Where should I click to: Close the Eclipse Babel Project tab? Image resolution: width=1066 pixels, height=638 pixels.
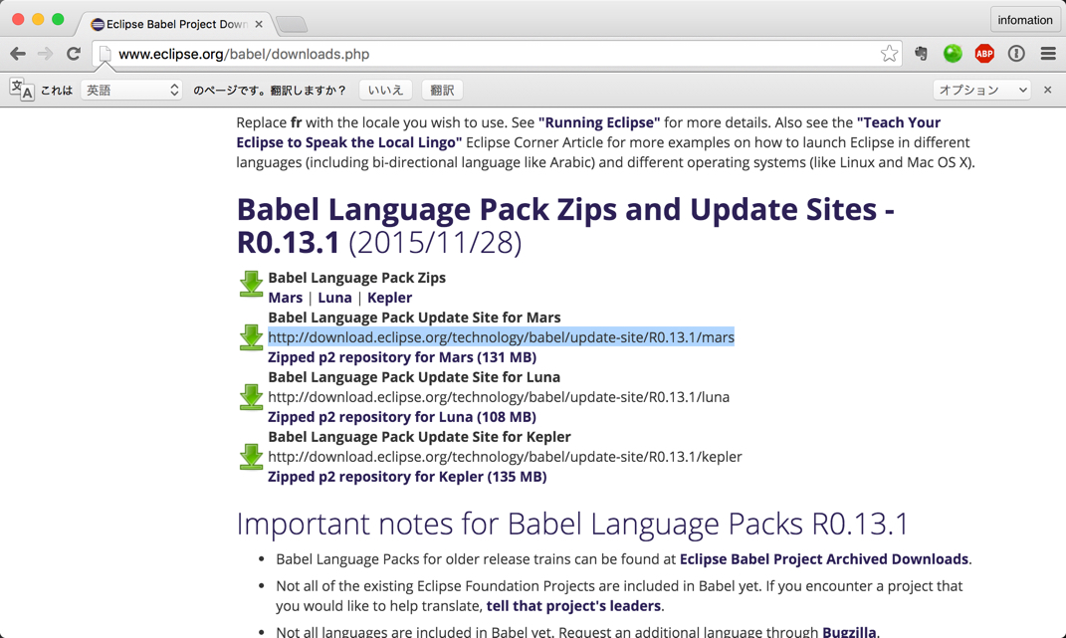[259, 24]
